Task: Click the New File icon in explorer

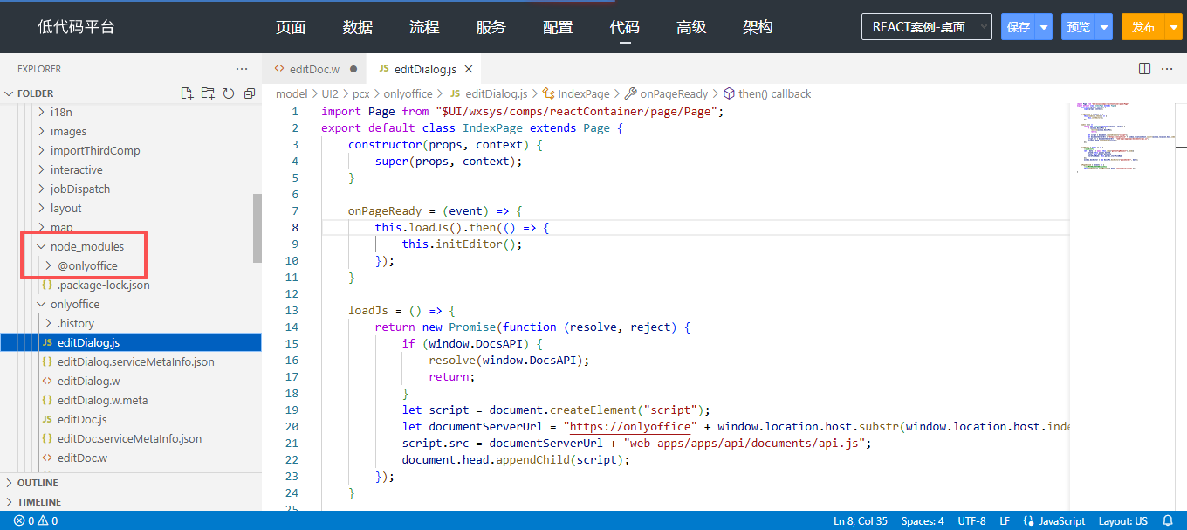Action: (187, 93)
